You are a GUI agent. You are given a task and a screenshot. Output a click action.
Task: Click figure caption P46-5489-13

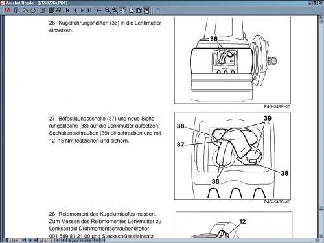pyautogui.click(x=277, y=106)
